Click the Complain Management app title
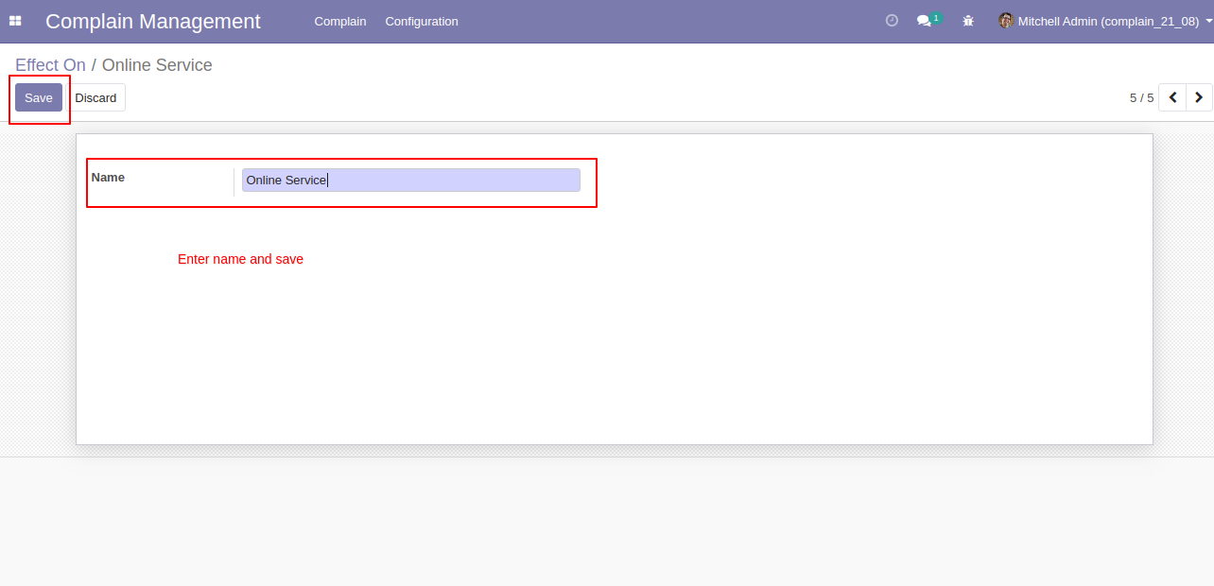Screen dimensions: 1214x586 click(x=153, y=21)
